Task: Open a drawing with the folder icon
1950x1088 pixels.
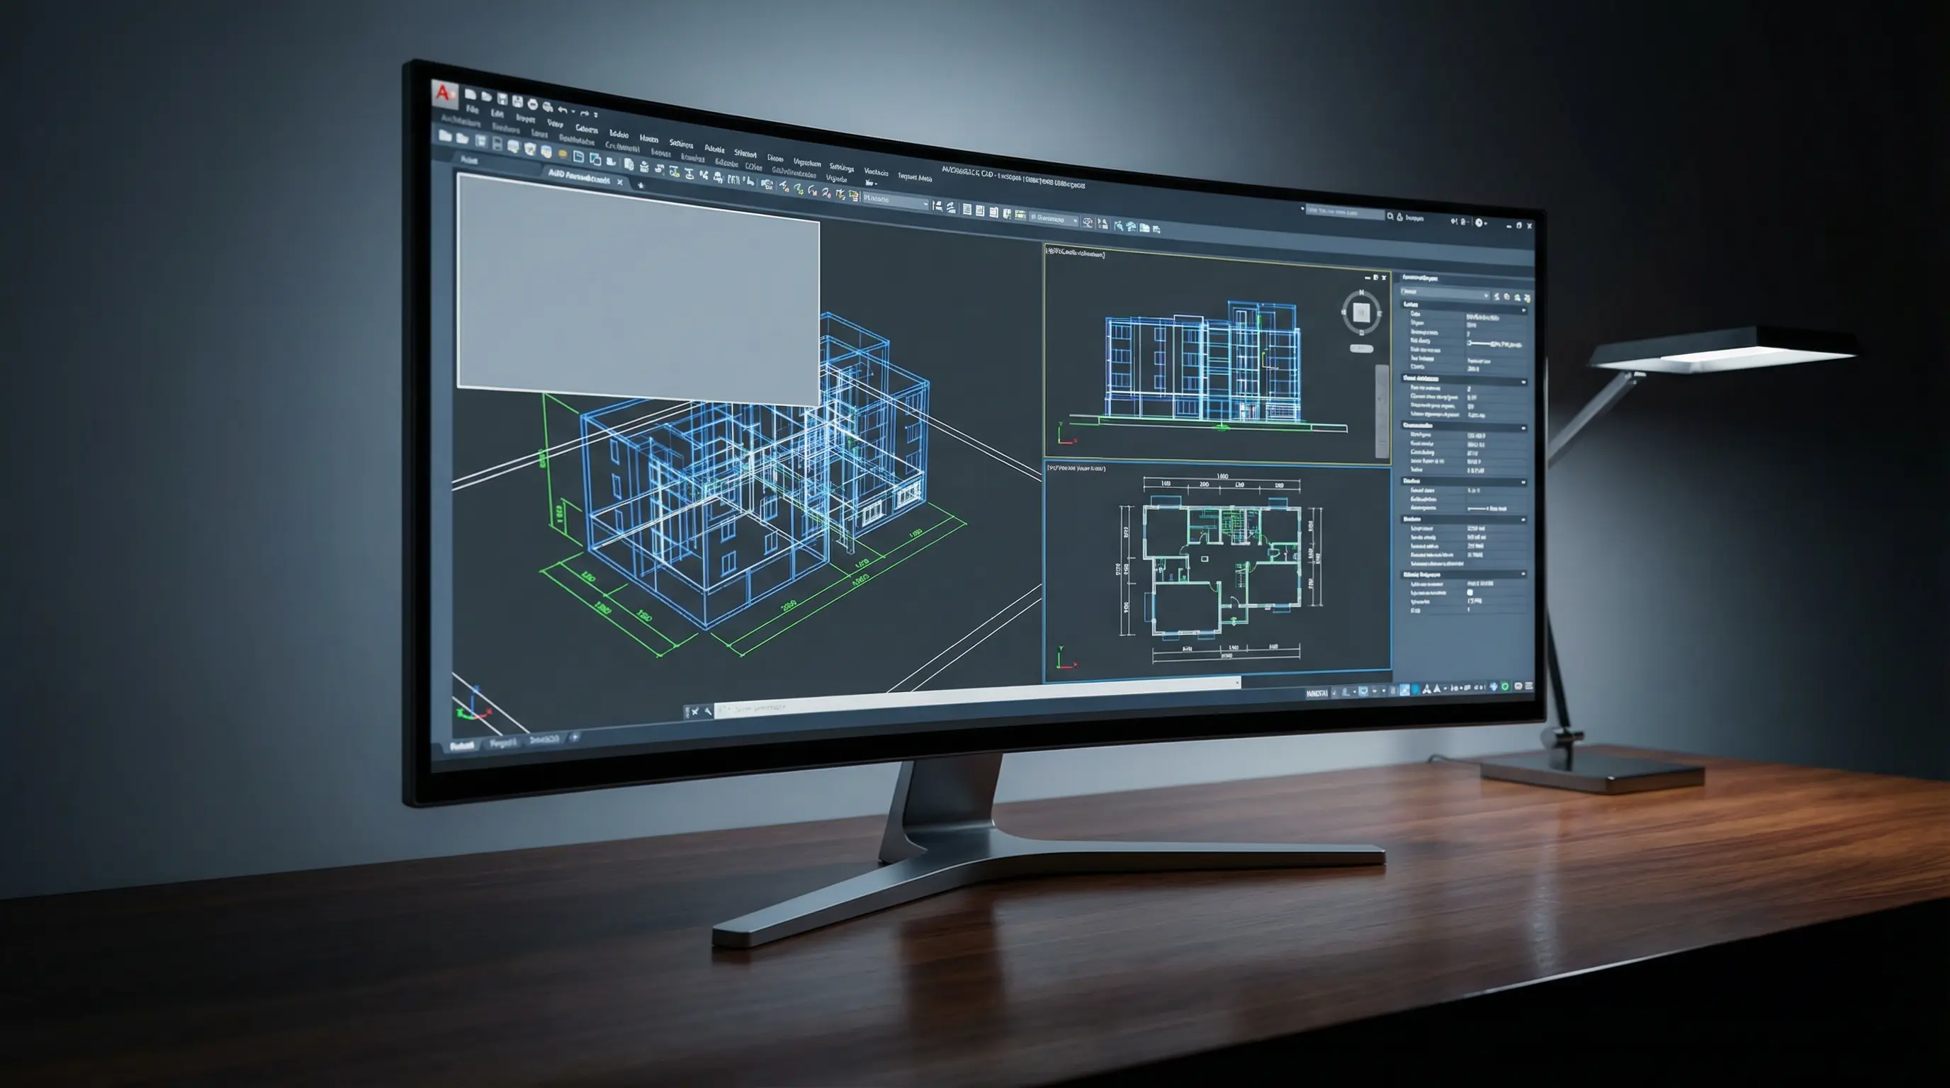Action: click(487, 98)
